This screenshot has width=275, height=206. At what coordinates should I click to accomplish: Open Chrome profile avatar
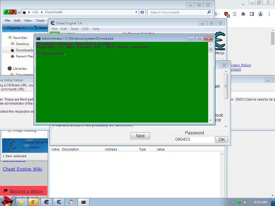coord(260,14)
